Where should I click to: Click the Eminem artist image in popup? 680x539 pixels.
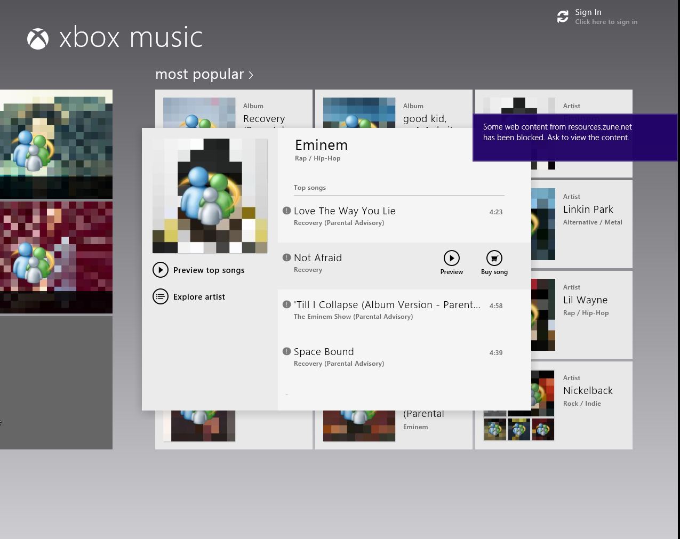pos(210,196)
